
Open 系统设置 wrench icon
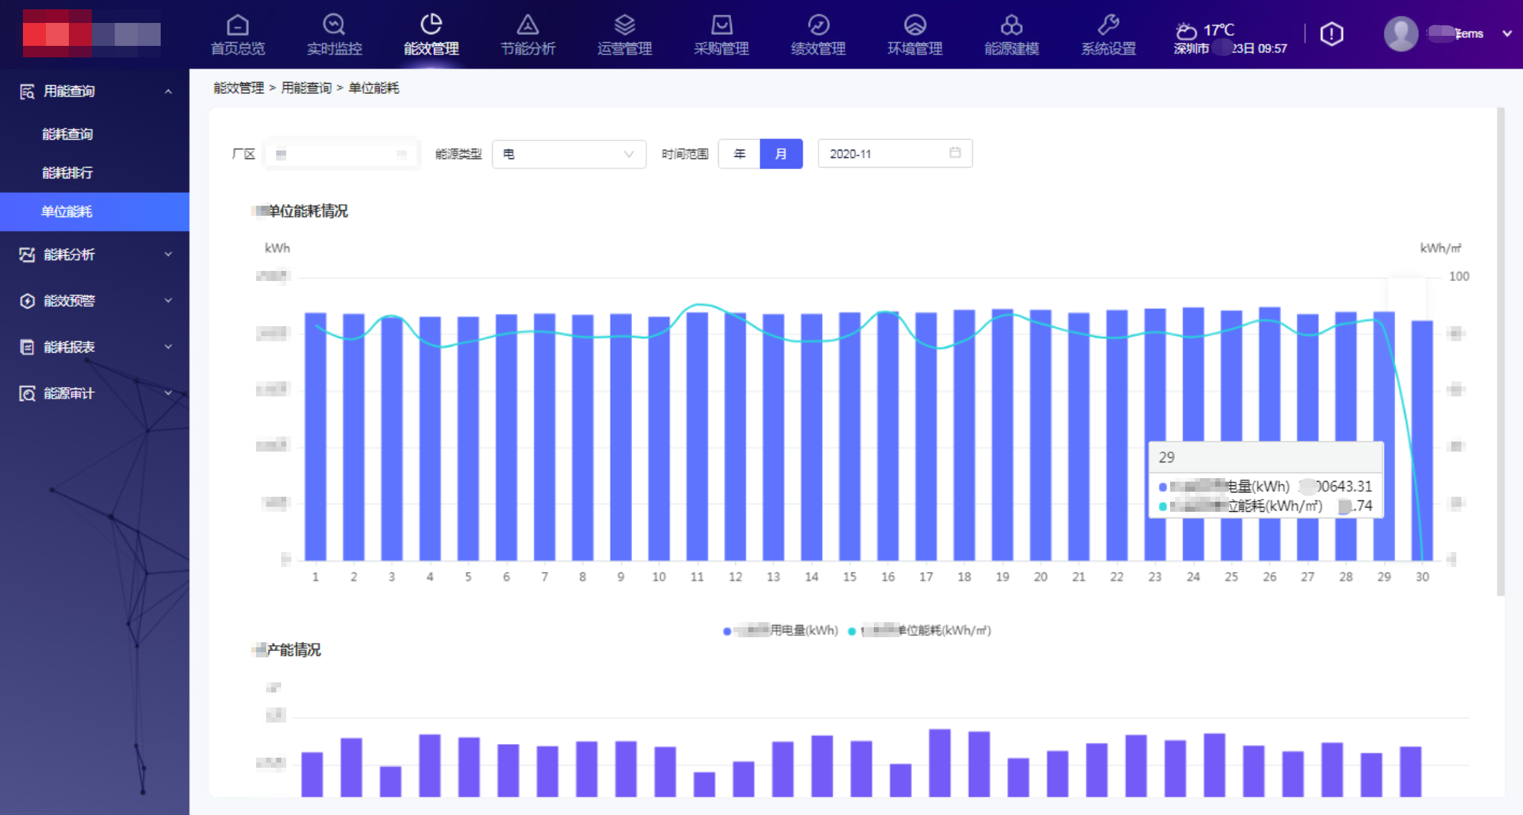pos(1108,26)
